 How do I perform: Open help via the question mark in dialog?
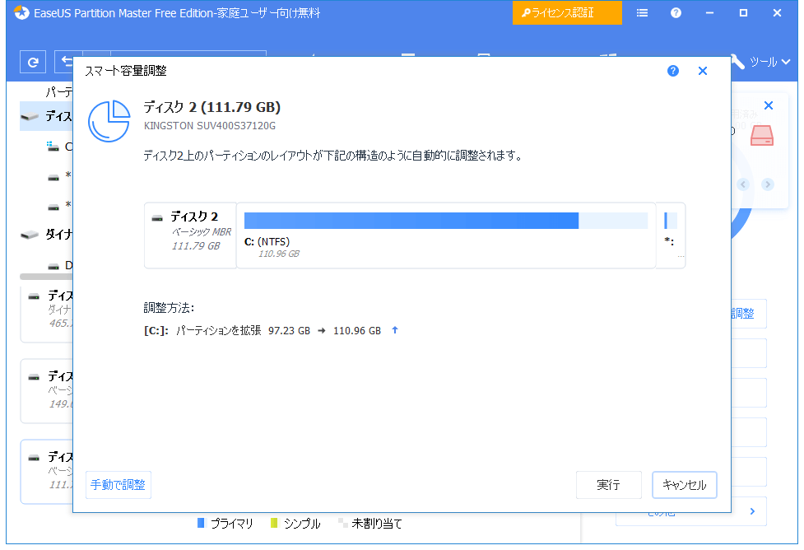pos(673,71)
